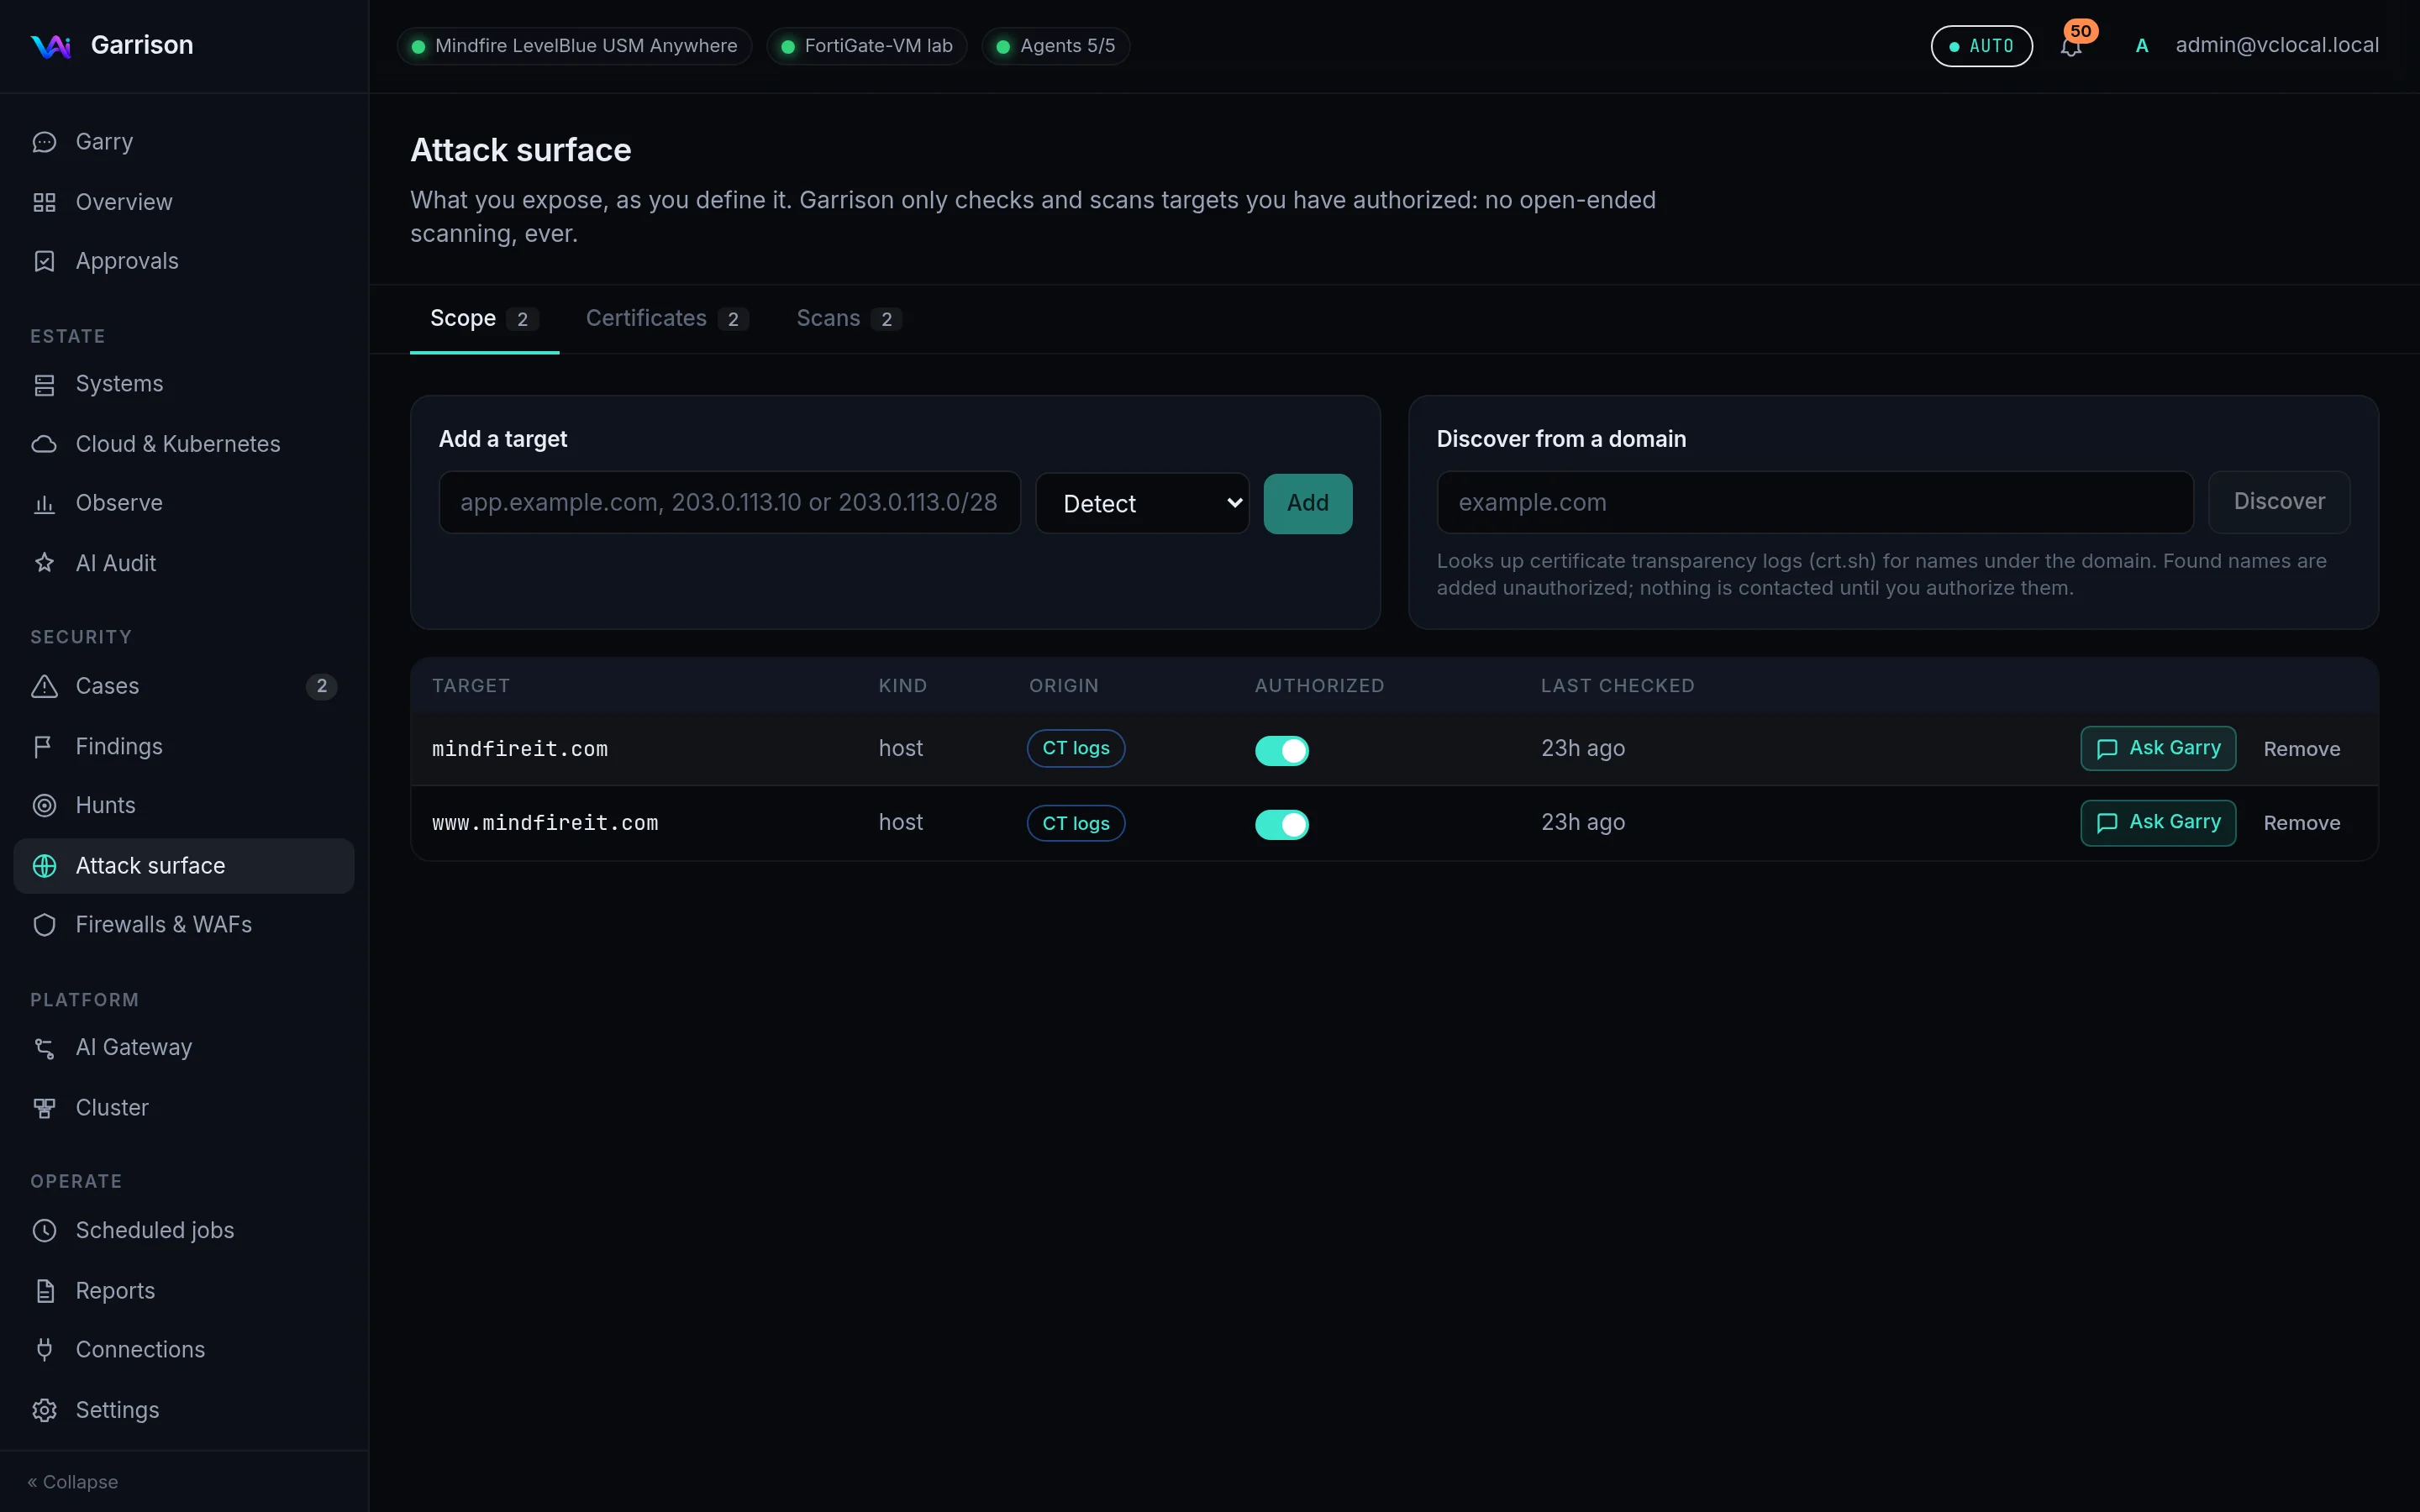Open Firewalls & WAFs shield icon
This screenshot has width=2420, height=1512.
(x=44, y=925)
